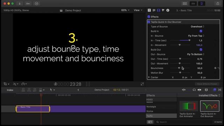Open the Out - Bounce Fly To Bottom popup
224x126 pixels.
(x=196, y=54)
